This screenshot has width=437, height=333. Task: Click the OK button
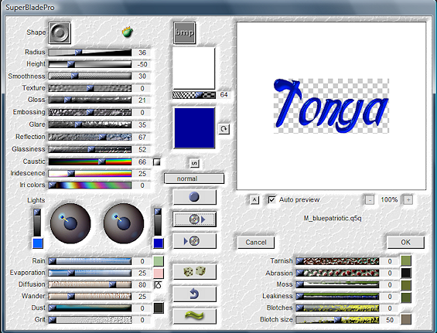tap(405, 243)
